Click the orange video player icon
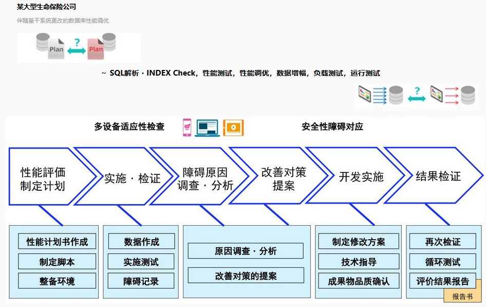This screenshot has width=486, height=307. pyautogui.click(x=233, y=128)
